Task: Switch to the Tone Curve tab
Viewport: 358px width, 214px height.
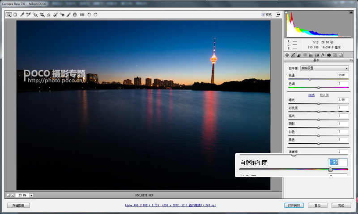Action: click(x=293, y=55)
